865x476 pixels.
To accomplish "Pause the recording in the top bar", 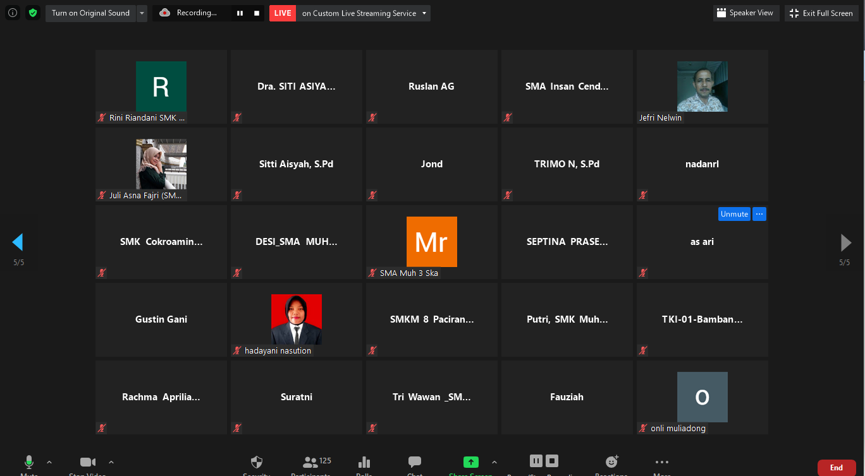I will 240,13.
